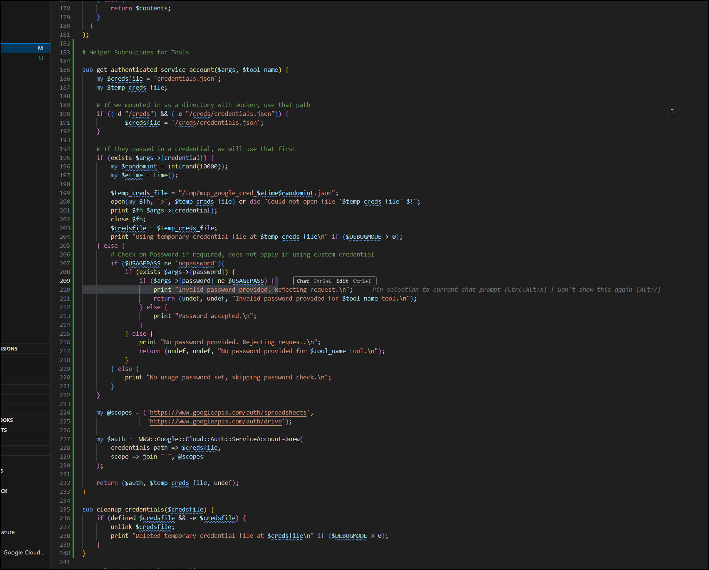Open the Google Cloud... sidebar entry

click(24, 552)
